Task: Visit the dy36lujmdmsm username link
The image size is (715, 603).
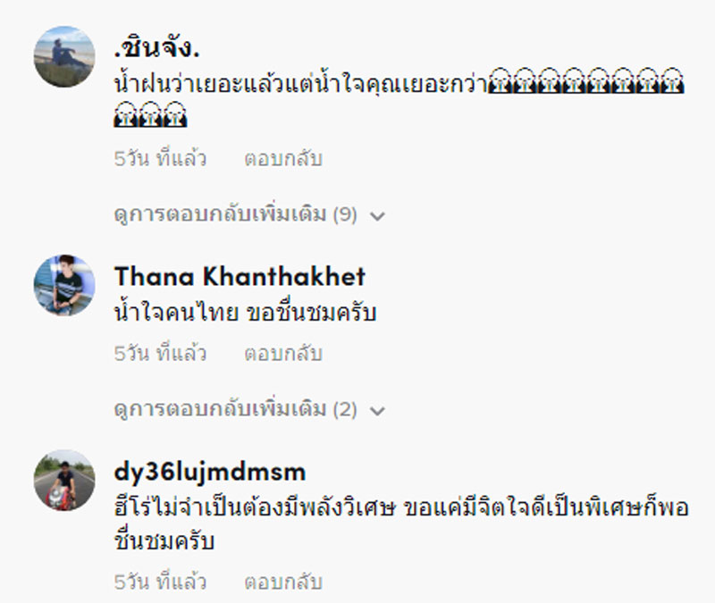Action: (210, 473)
